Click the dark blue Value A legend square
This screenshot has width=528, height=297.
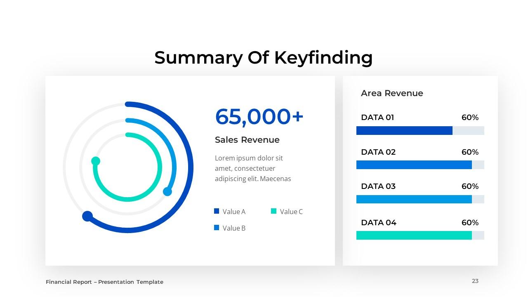(x=217, y=211)
